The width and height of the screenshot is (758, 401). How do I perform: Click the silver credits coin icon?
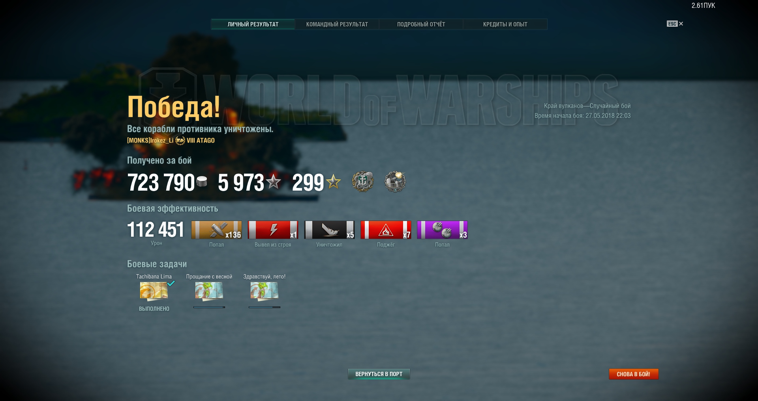[x=202, y=182]
